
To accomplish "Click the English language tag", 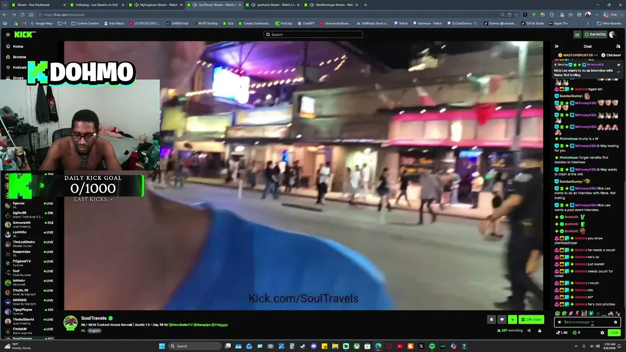I will [94, 330].
